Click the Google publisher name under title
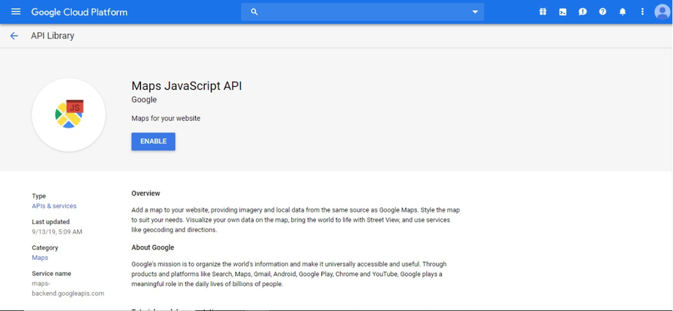Image resolution: width=673 pixels, height=311 pixels. [x=144, y=100]
